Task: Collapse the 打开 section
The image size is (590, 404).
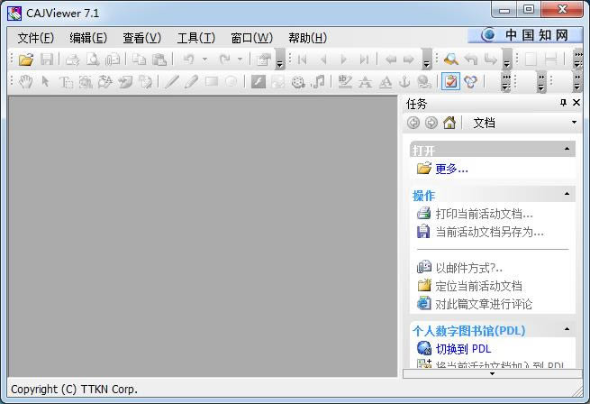Action: click(x=567, y=149)
